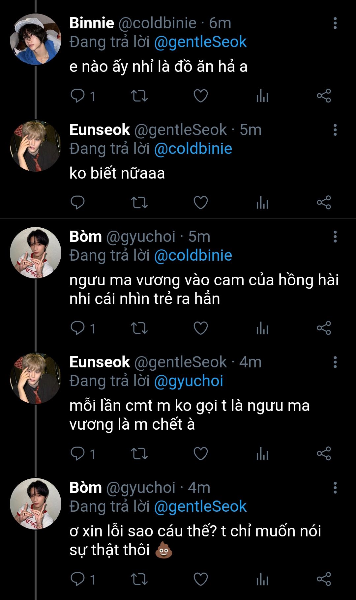Retweet Binnie's reply to gentleSeok
Viewport: 356px width, 600px height.
click(x=139, y=96)
